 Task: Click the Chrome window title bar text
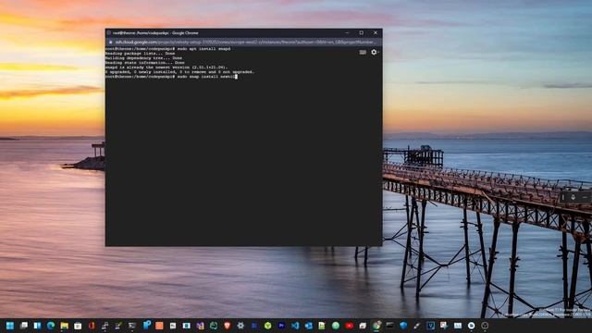[155, 33]
